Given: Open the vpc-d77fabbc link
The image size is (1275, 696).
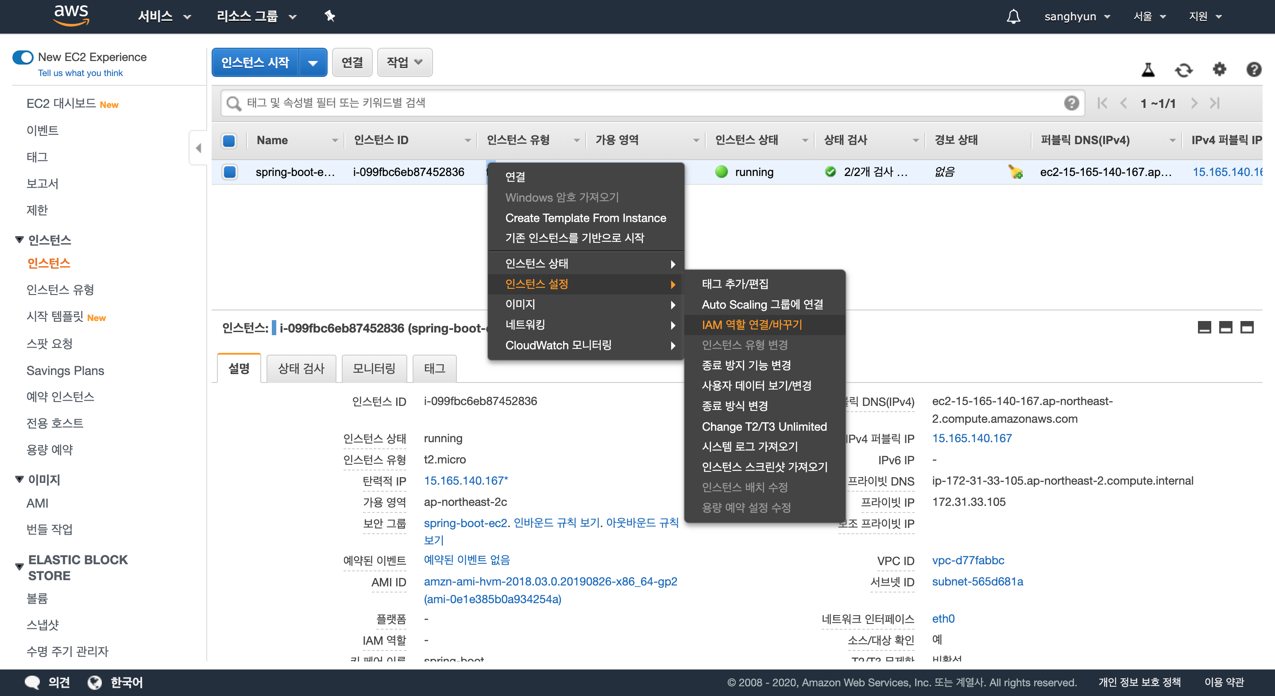Looking at the screenshot, I should tap(968, 560).
